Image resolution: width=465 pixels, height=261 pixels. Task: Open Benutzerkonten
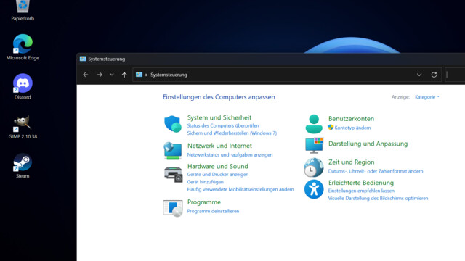tap(351, 119)
